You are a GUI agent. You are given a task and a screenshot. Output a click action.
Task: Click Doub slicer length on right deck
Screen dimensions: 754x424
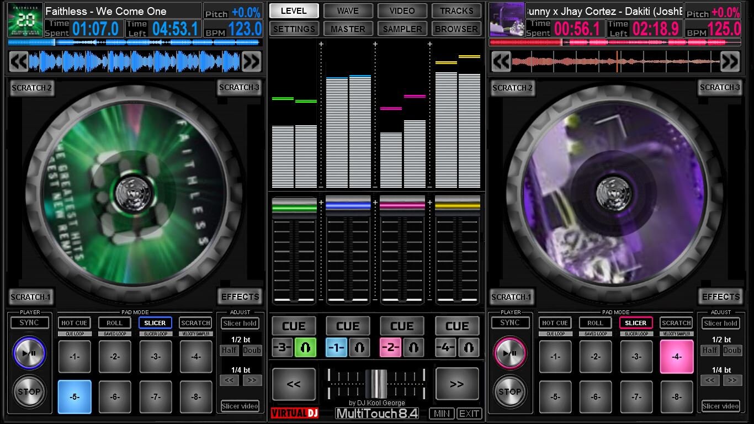tap(732, 350)
